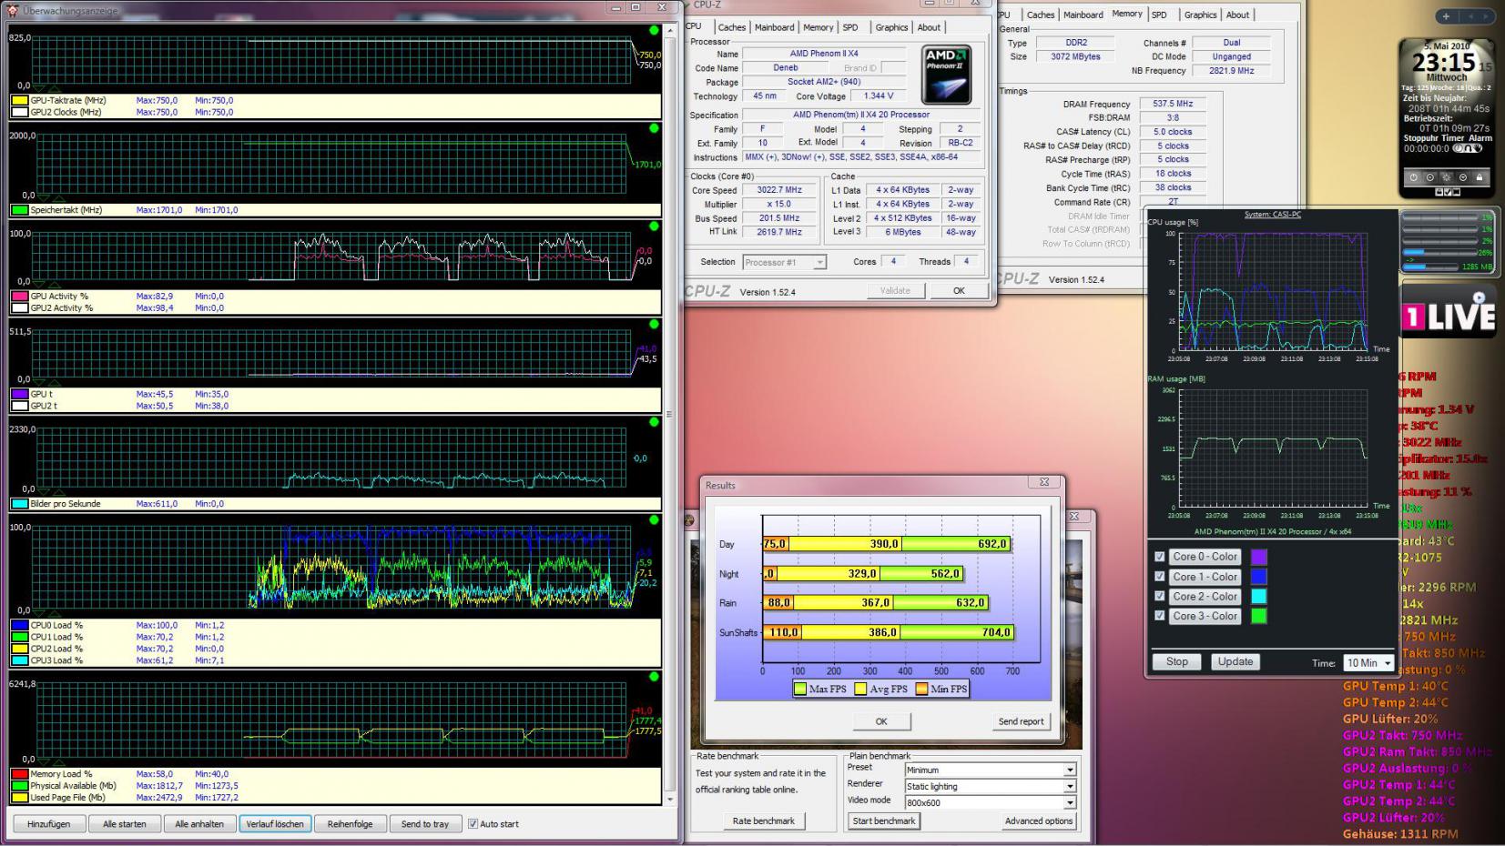The image size is (1505, 846).
Task: Toggle the Auto start checkbox
Action: point(473,824)
